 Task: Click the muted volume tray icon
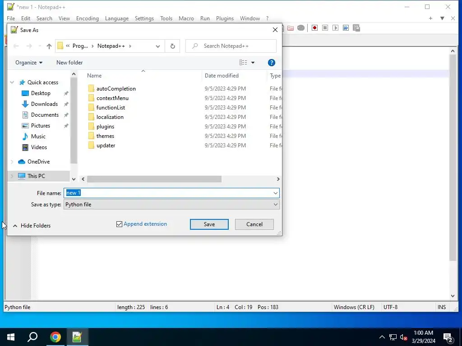click(x=403, y=337)
